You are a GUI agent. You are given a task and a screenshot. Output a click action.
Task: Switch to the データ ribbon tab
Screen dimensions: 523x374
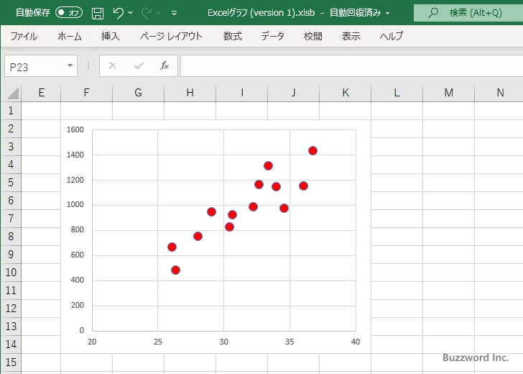point(272,36)
